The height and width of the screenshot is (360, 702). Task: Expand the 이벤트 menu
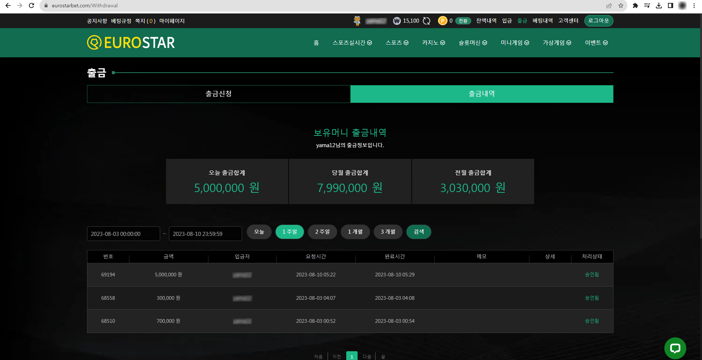[x=596, y=43]
